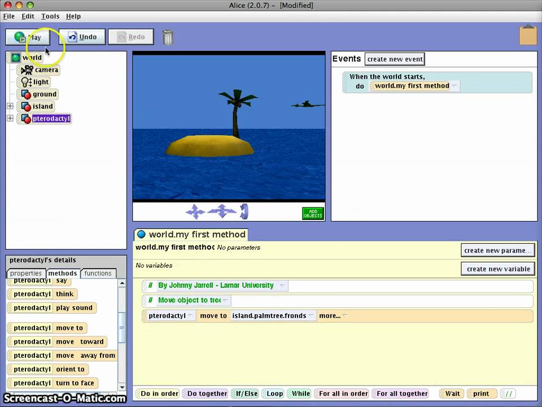Open the clipboard icon
The height and width of the screenshot is (407, 542).
point(528,34)
